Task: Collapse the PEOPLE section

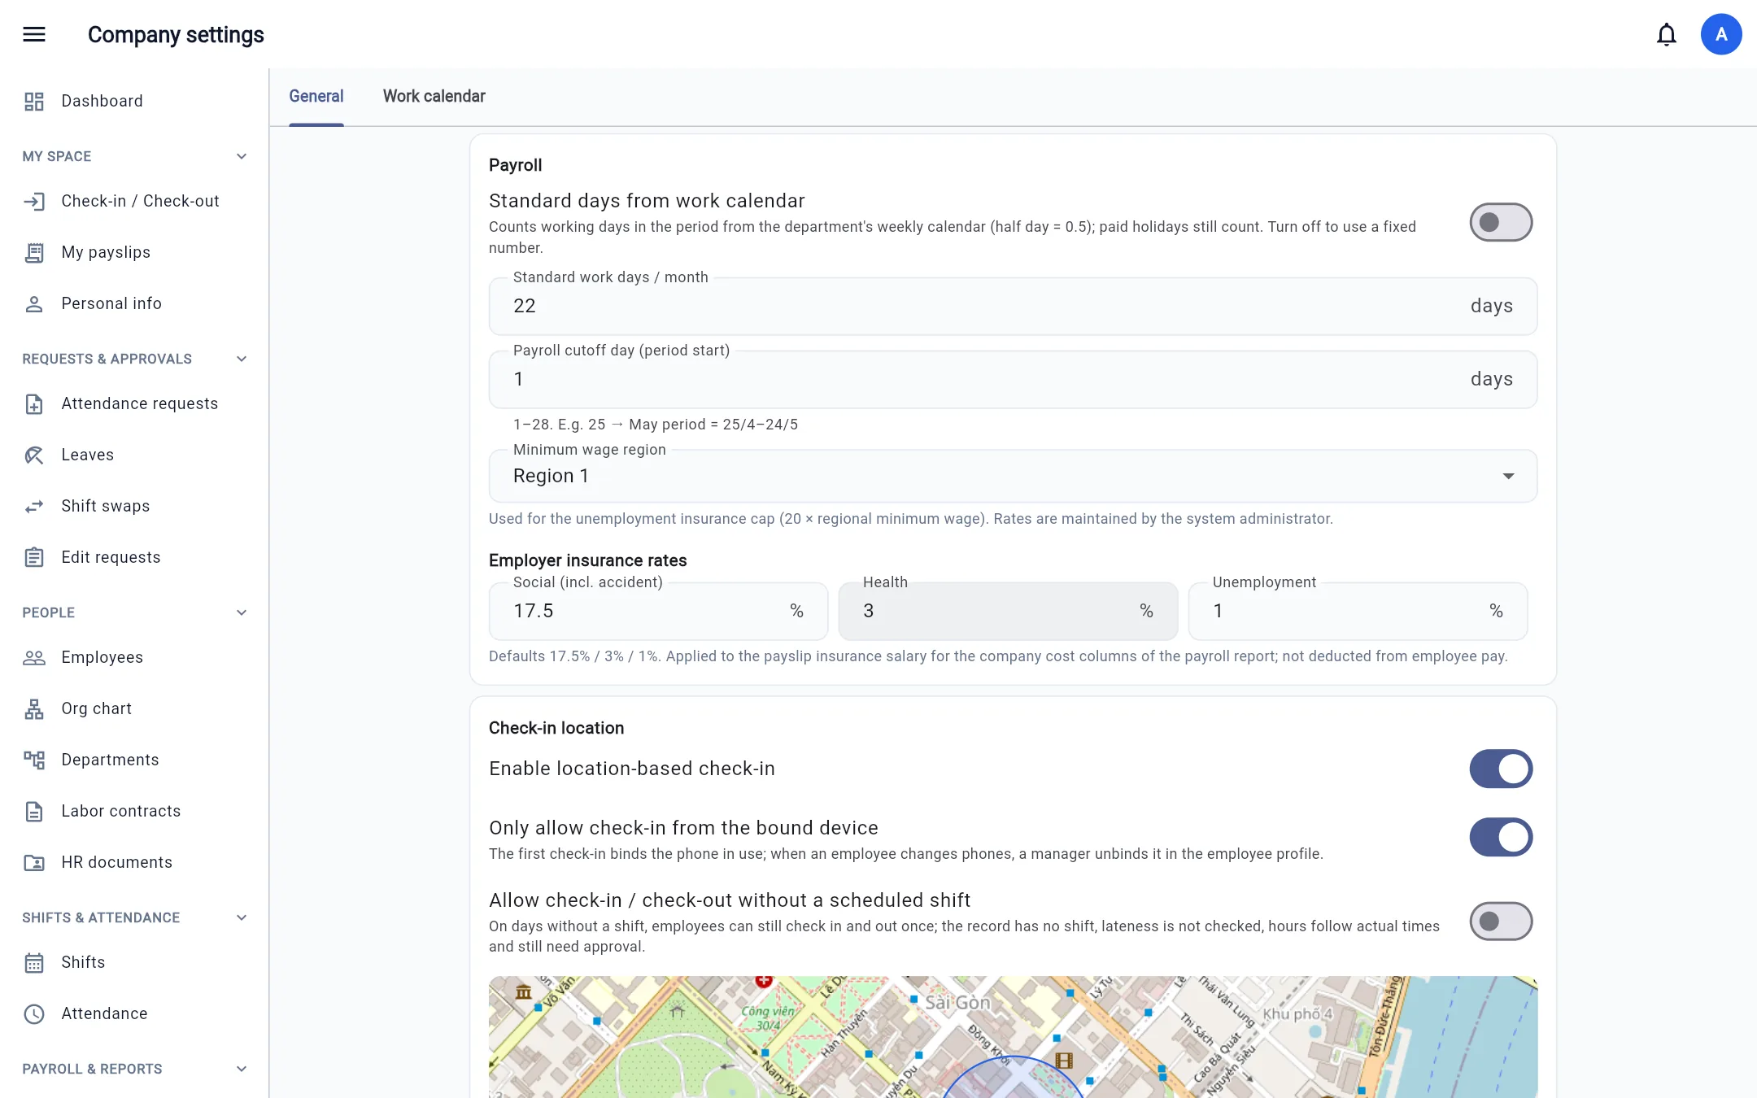Action: (242, 612)
